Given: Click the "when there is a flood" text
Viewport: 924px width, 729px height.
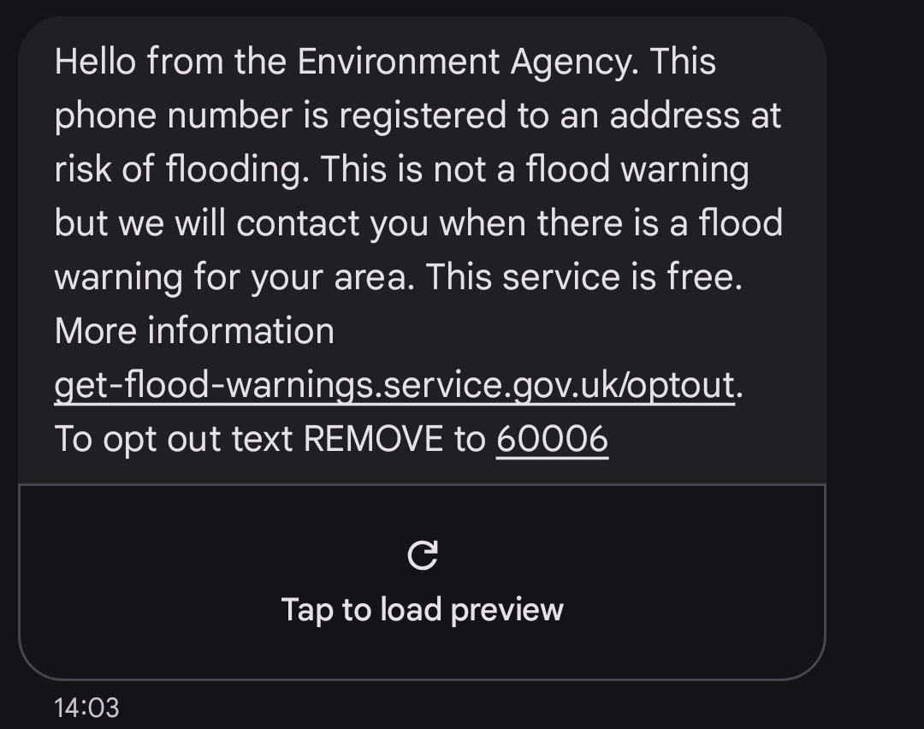Looking at the screenshot, I should click(611, 223).
